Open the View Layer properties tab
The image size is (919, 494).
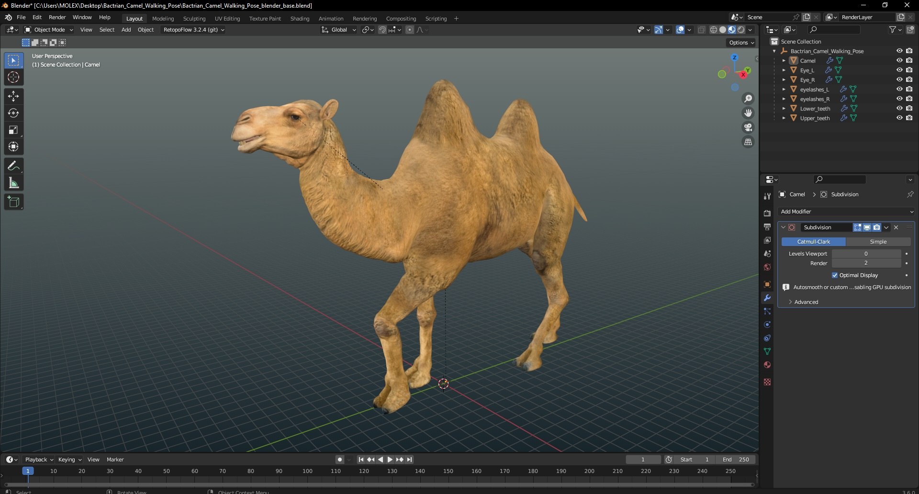[767, 240]
